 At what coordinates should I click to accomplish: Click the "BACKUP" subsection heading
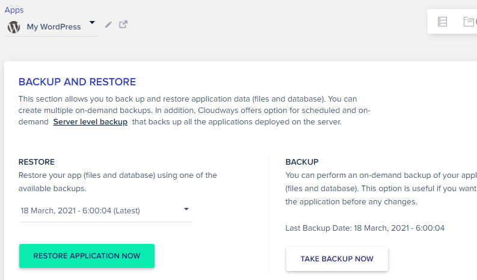302,162
